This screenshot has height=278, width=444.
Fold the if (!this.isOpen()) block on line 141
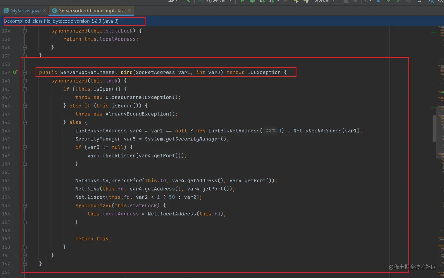click(x=25, y=89)
